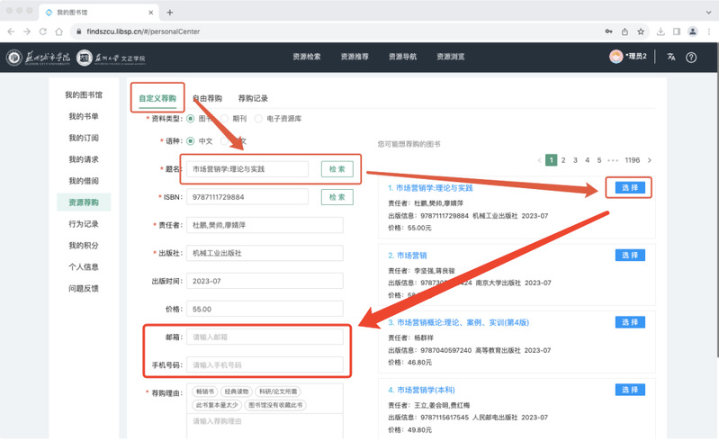Image resolution: width=719 pixels, height=441 pixels.
Task: Select the 电子资源库 radio option
Action: click(259, 119)
